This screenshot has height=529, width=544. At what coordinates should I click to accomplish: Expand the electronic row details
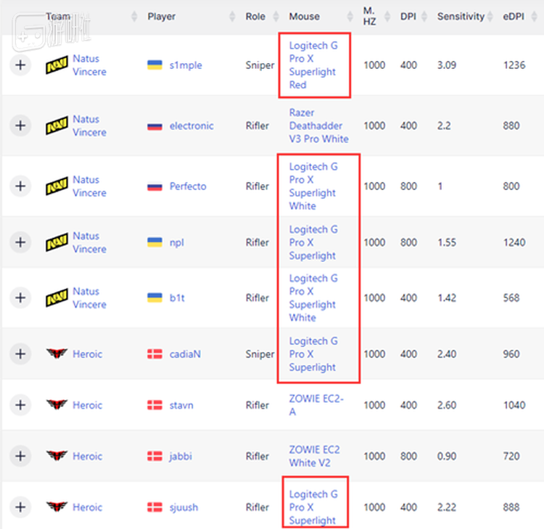point(20,126)
